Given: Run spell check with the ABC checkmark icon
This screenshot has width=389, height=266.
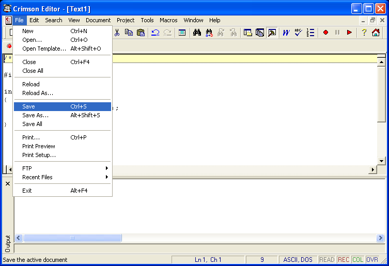Looking at the screenshot, I should (x=298, y=33).
